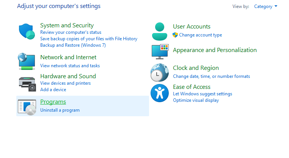Image resolution: width=289 pixels, height=158 pixels.
Task: Click the Hardware and Sound printer icon
Action: [27, 84]
